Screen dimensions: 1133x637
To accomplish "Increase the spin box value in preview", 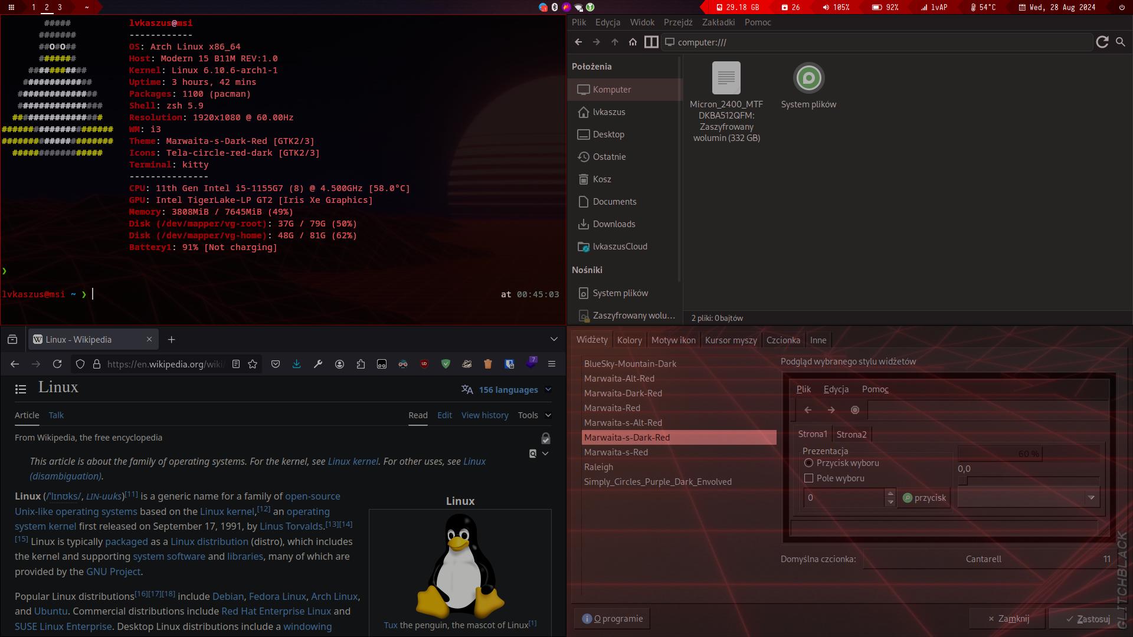I will (890, 494).
